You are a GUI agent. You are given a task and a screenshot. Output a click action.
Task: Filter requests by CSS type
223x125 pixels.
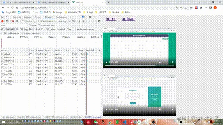click(21, 29)
